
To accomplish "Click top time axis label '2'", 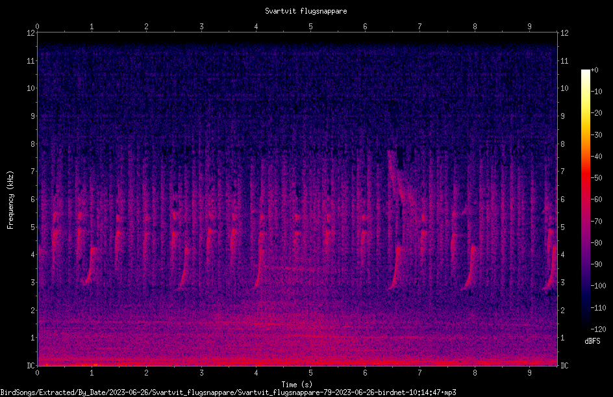I will (146, 27).
